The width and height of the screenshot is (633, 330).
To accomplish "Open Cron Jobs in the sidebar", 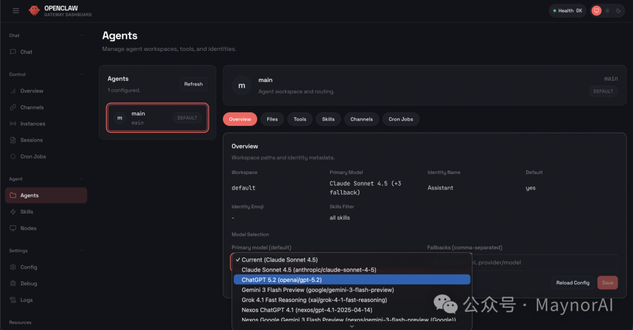I will point(46,157).
